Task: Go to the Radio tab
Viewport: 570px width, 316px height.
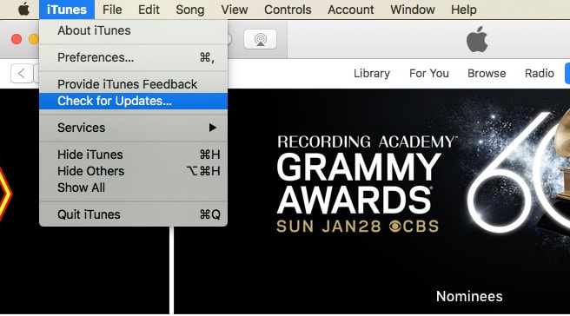Action: (x=539, y=74)
